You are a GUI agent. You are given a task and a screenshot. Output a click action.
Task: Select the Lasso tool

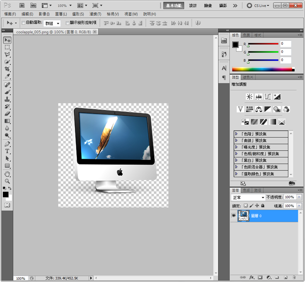click(7, 54)
